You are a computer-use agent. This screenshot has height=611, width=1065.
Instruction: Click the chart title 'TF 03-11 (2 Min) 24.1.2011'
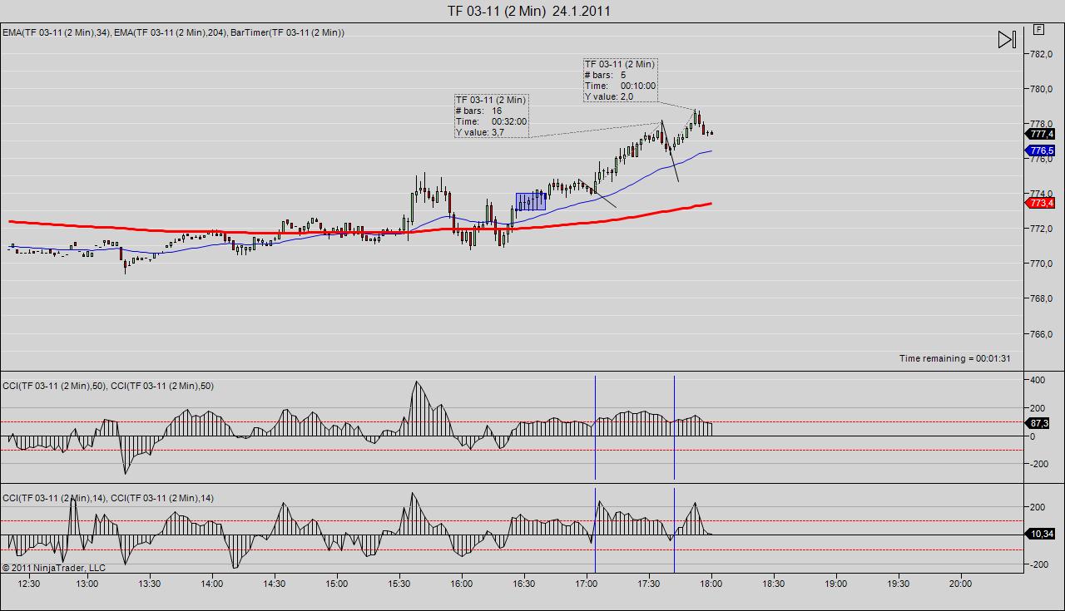coord(529,11)
